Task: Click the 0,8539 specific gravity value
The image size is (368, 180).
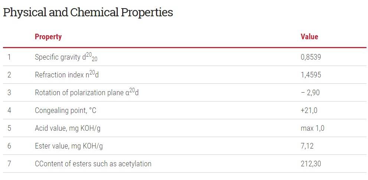Action: 311,57
